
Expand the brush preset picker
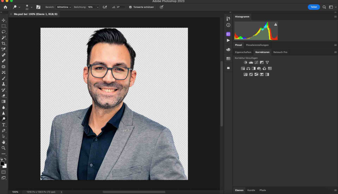coord(32,7)
